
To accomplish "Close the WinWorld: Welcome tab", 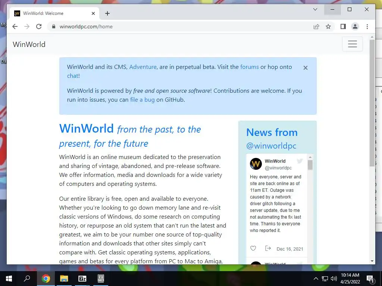I will pos(93,13).
